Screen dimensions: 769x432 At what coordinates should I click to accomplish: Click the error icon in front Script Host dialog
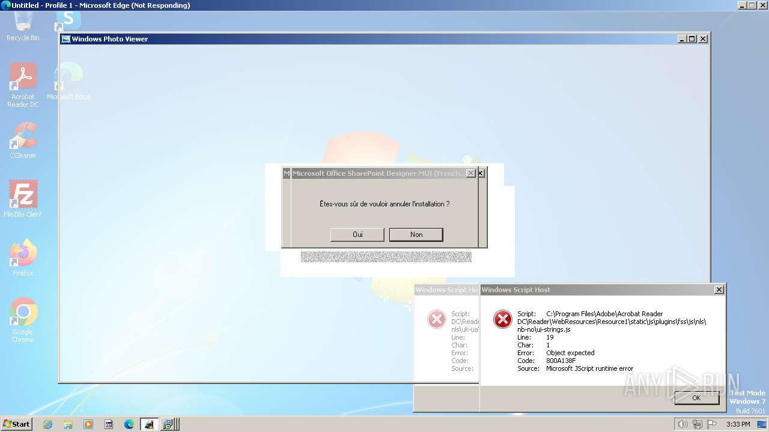[x=502, y=319]
